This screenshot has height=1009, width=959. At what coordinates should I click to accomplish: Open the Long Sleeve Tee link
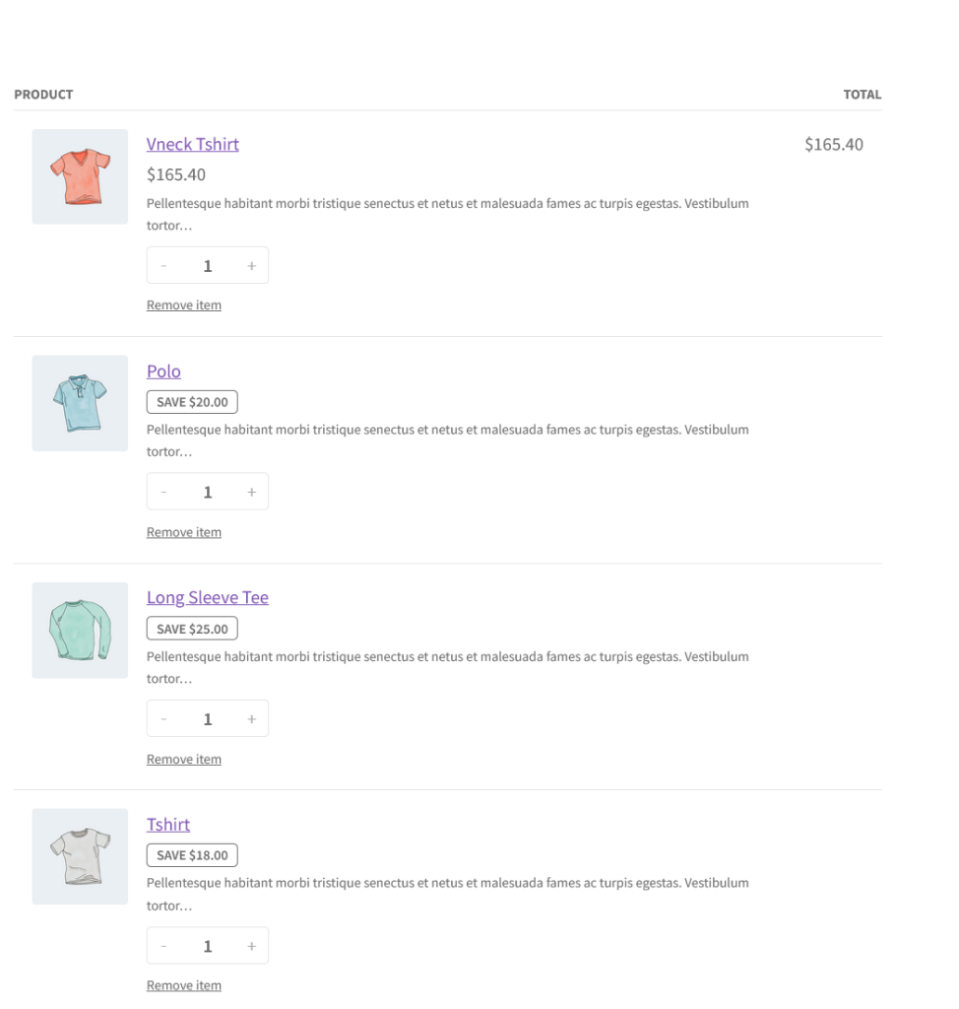click(x=207, y=598)
